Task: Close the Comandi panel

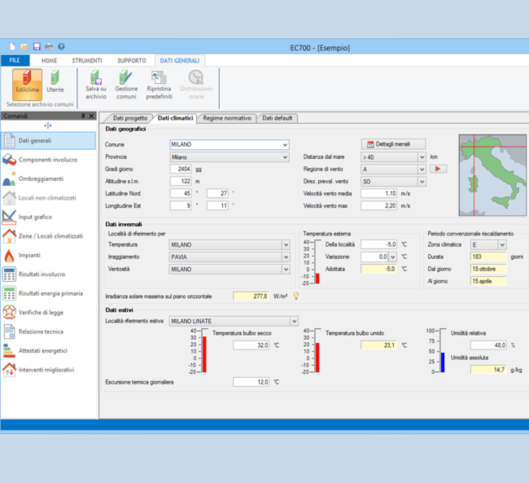Action: (91, 116)
